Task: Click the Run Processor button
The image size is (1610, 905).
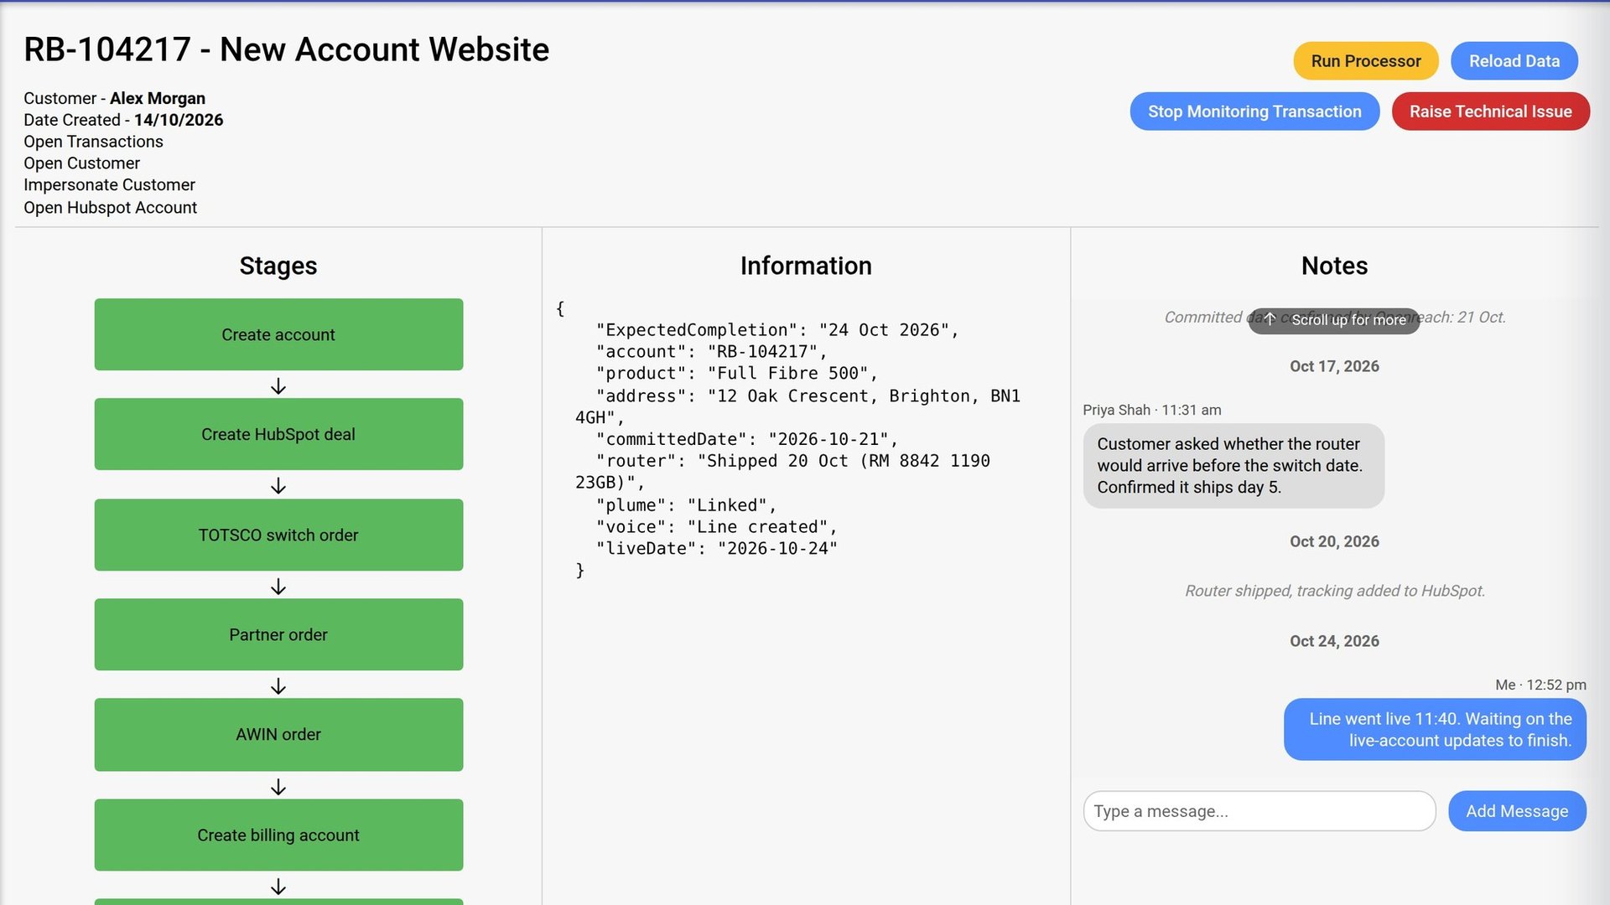Action: point(1366,61)
